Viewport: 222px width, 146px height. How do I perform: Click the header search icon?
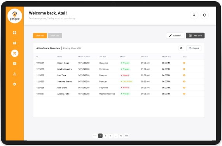pyautogui.click(x=194, y=15)
